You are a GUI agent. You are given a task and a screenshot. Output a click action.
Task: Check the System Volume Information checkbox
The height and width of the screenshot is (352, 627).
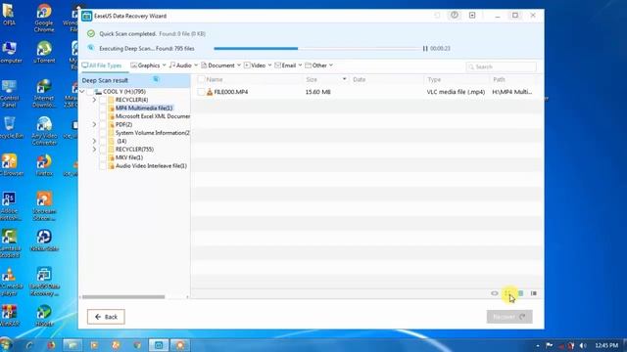103,133
